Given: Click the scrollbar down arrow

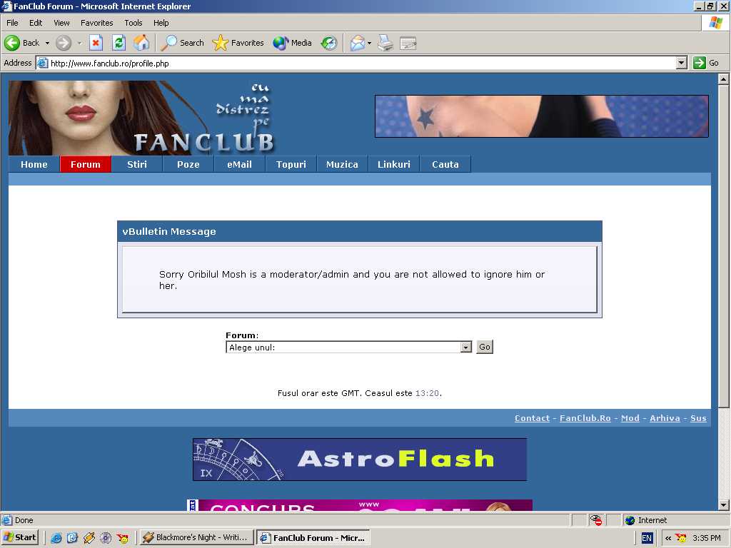Looking at the screenshot, I should pyautogui.click(x=724, y=504).
